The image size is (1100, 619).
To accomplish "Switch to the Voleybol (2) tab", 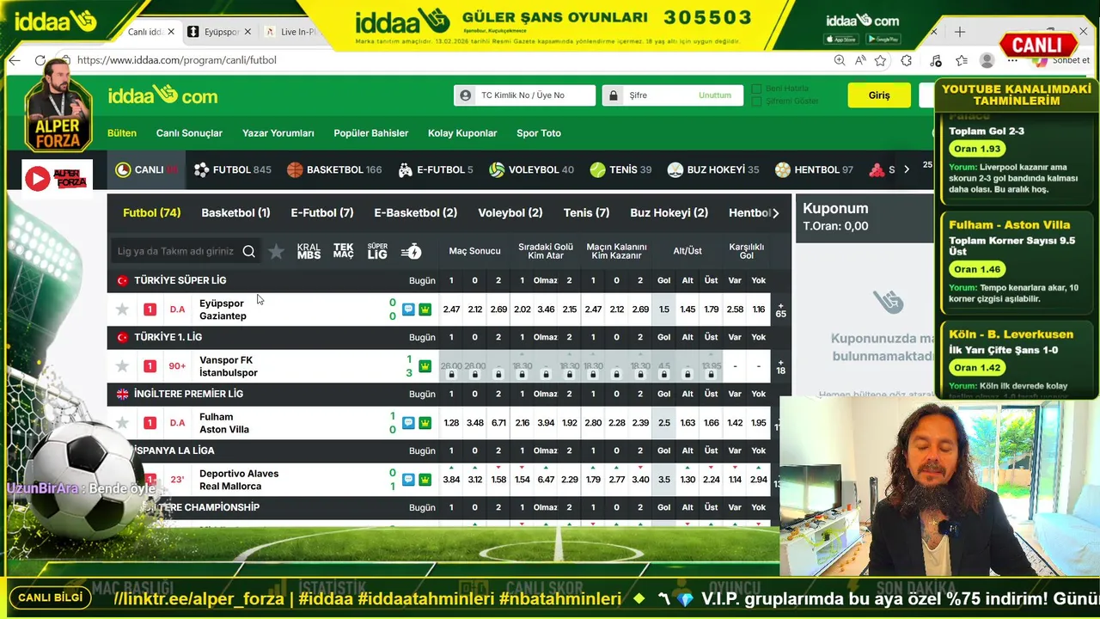I will pos(510,212).
